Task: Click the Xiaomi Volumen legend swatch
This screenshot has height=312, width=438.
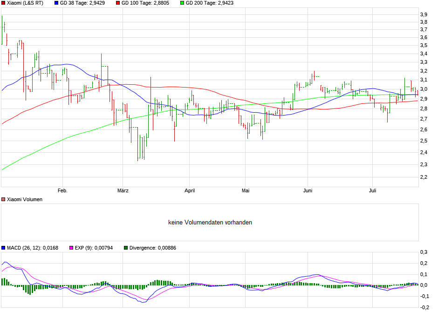Action: pos(3,199)
